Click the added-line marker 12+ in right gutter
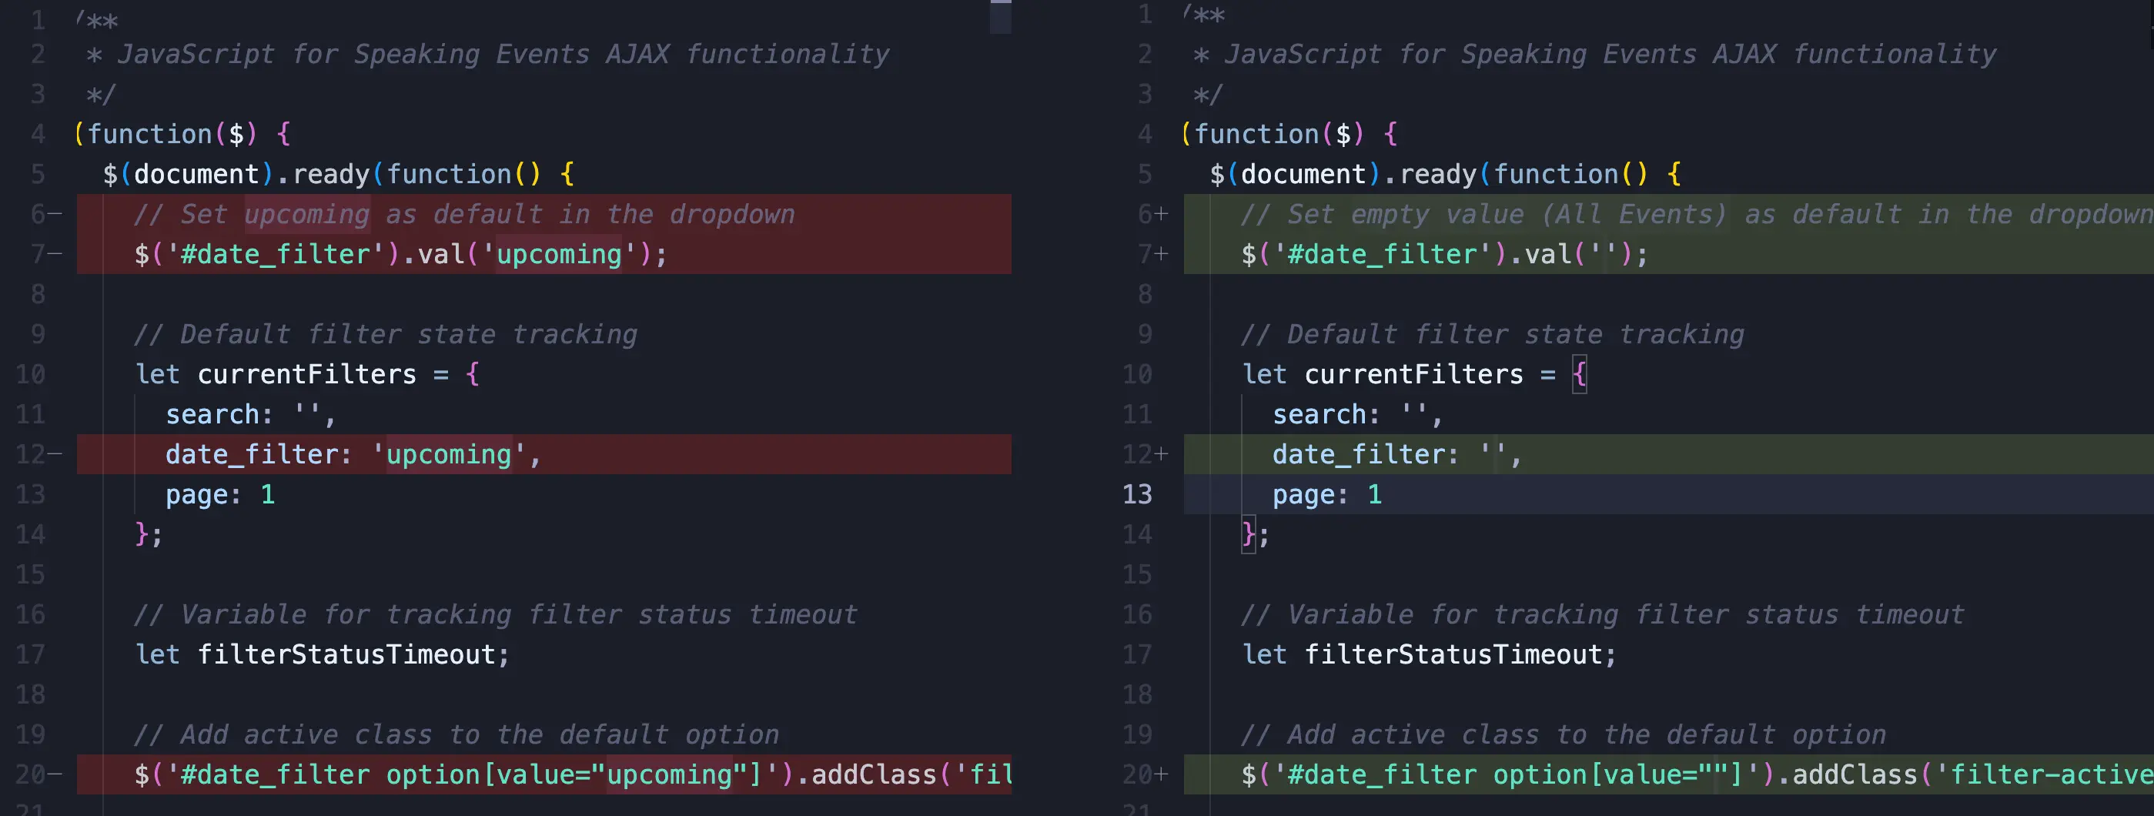 (1146, 454)
